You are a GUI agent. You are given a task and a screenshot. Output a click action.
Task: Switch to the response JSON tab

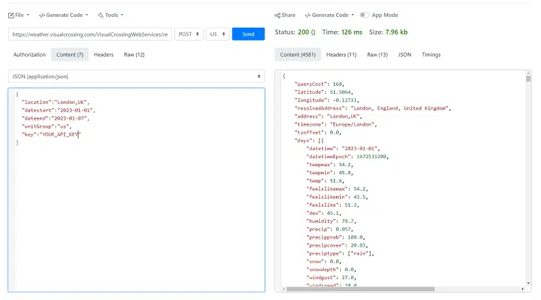tap(404, 55)
